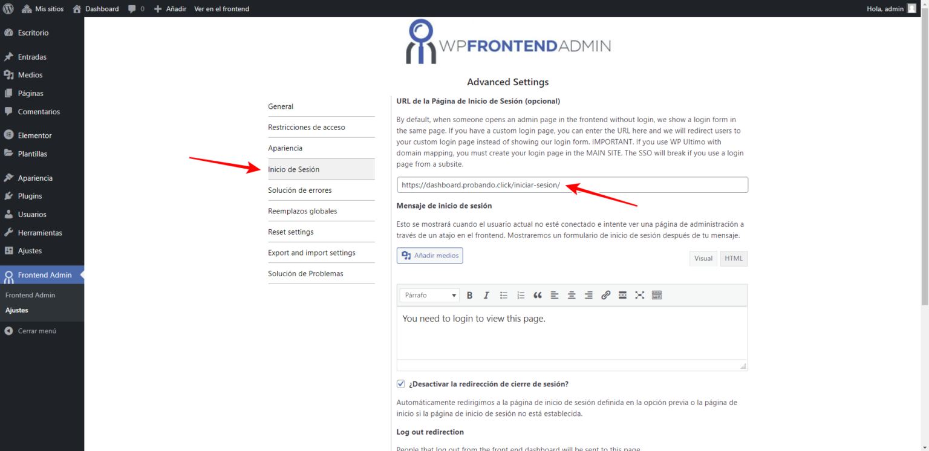The image size is (929, 451).
Task: Apply italic formatting
Action: click(486, 295)
